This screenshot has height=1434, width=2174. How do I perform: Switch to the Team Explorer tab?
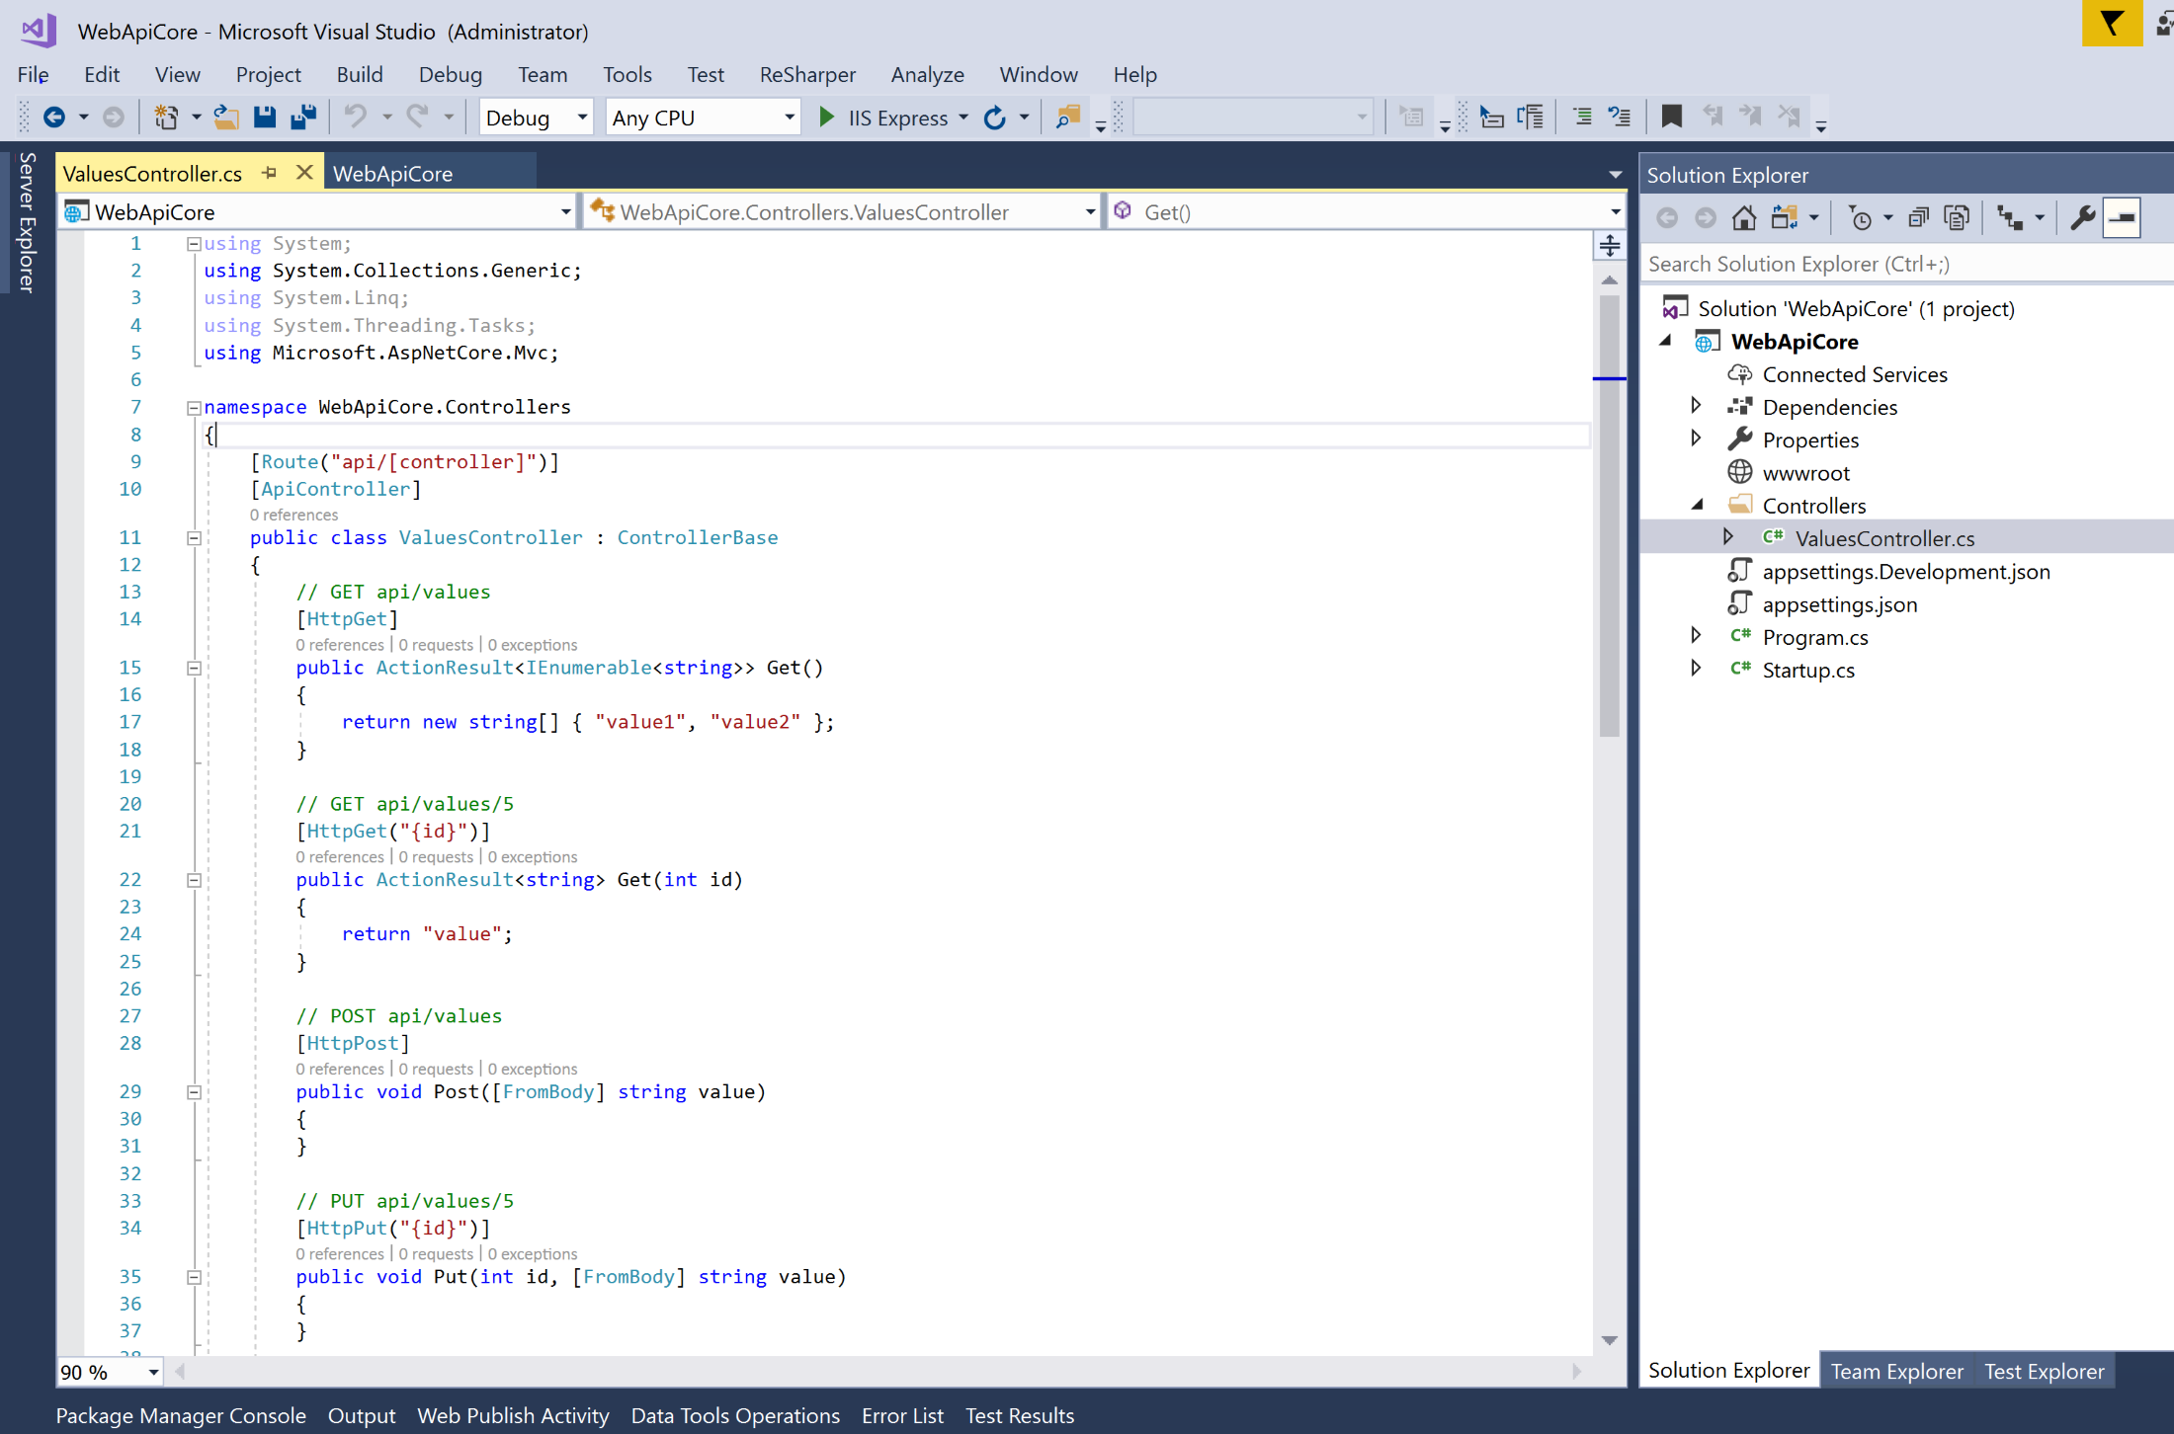pos(1896,1371)
